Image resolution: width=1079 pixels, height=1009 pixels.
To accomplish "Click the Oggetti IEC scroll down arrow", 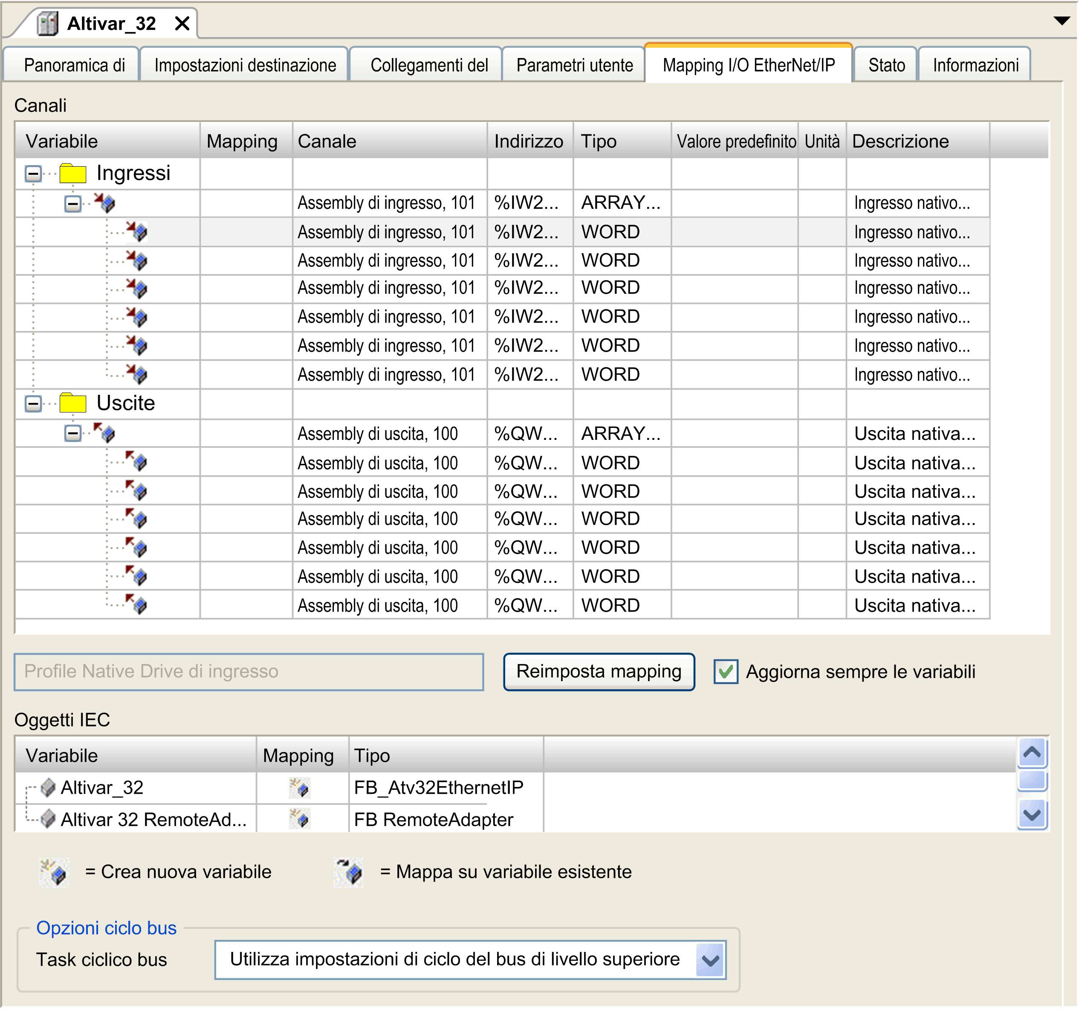I will click(1032, 814).
